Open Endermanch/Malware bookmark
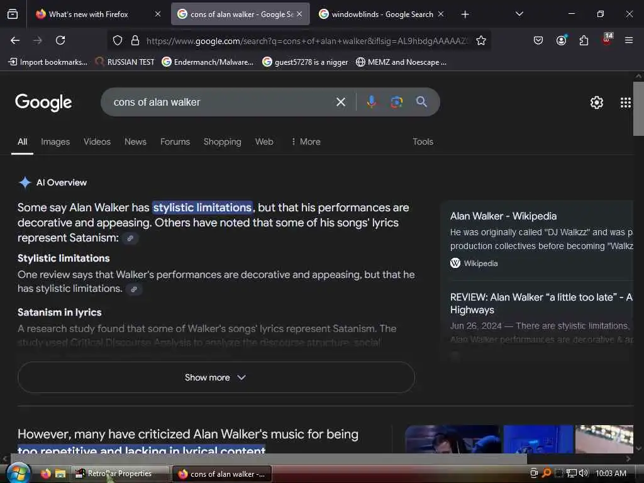This screenshot has width=644, height=483. (x=208, y=62)
